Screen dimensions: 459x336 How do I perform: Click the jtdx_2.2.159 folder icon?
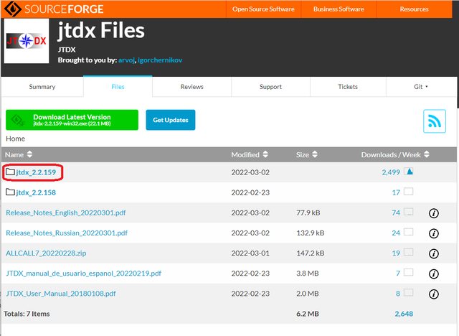point(10,172)
